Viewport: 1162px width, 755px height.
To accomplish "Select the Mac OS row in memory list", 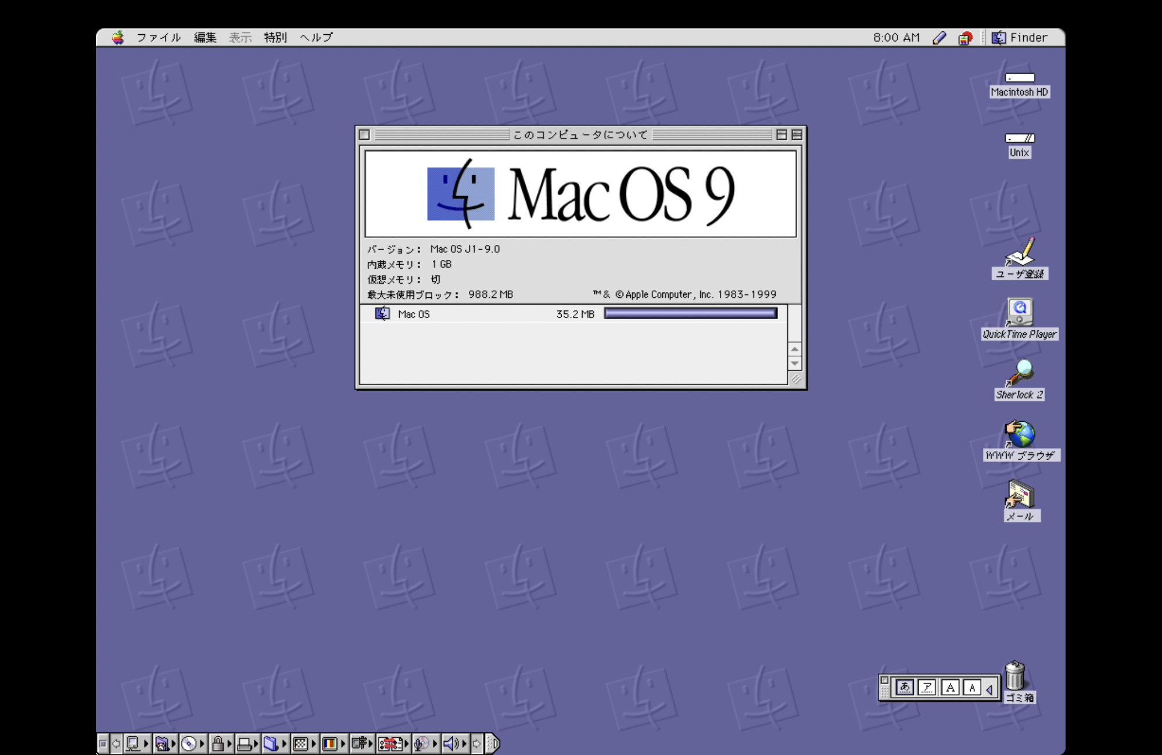I will tap(574, 314).
